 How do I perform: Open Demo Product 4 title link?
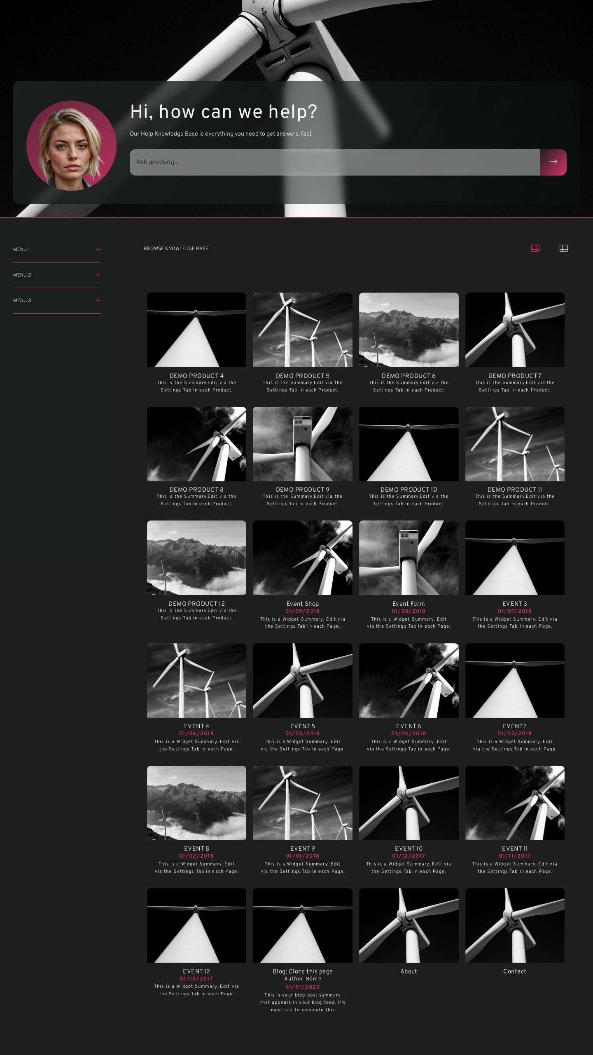pos(196,375)
